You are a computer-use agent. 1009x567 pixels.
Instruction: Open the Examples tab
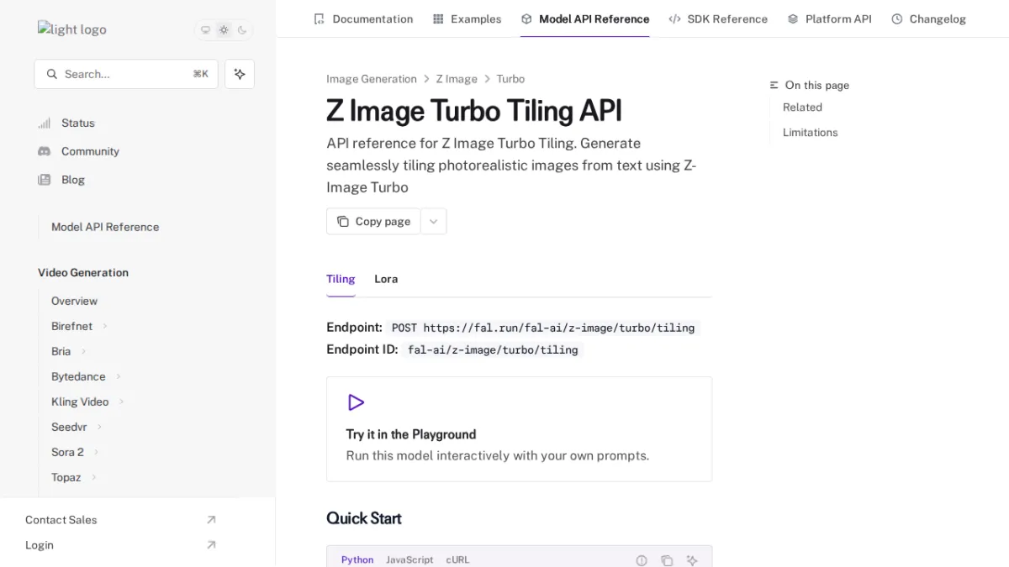467,18
